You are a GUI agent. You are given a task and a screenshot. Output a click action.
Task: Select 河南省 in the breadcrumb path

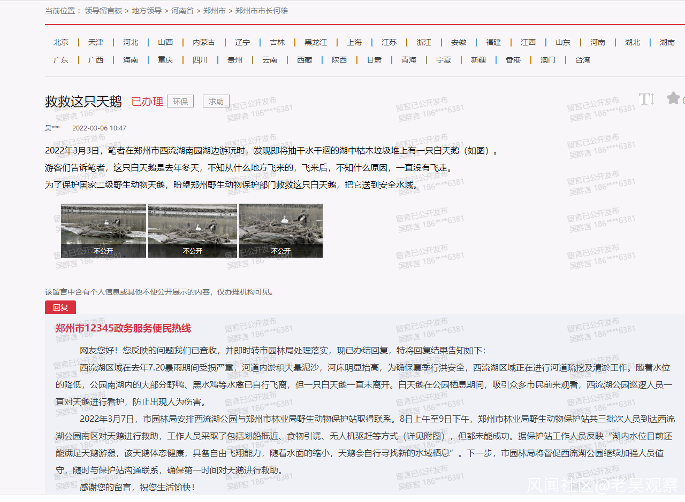coord(182,11)
